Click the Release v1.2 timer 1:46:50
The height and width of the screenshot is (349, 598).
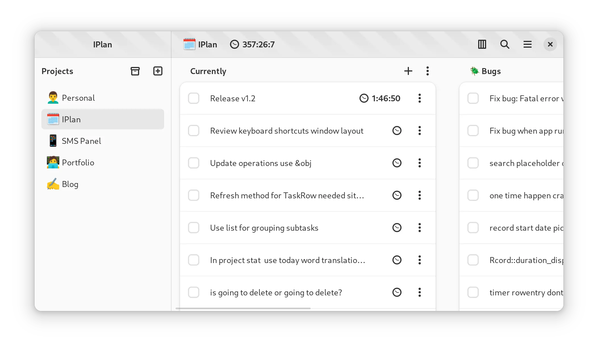[380, 98]
